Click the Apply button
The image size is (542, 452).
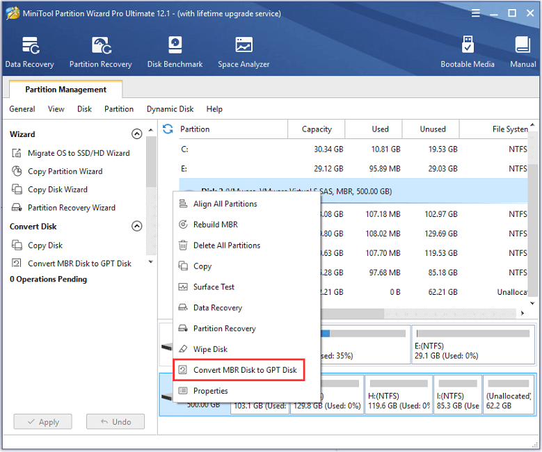(x=43, y=421)
